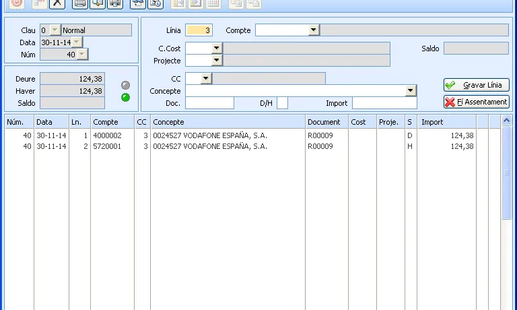Click the Concepte column header
517x310 pixels.
click(x=228, y=122)
